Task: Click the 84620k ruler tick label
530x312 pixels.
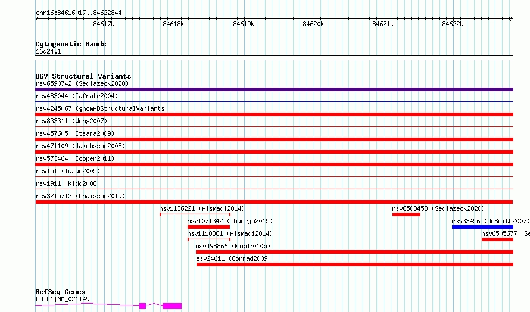Action: coord(313,24)
